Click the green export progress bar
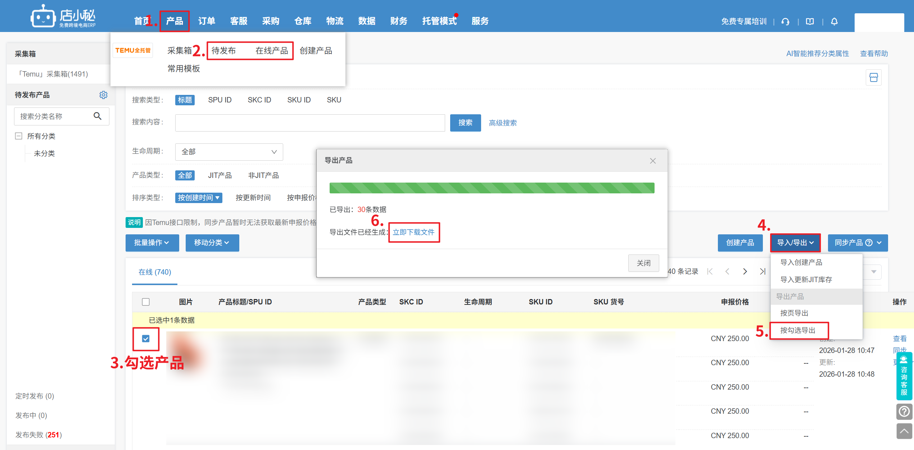914x450 pixels. coord(492,188)
